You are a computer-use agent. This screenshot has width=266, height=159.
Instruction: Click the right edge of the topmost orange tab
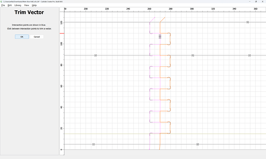click(170, 39)
